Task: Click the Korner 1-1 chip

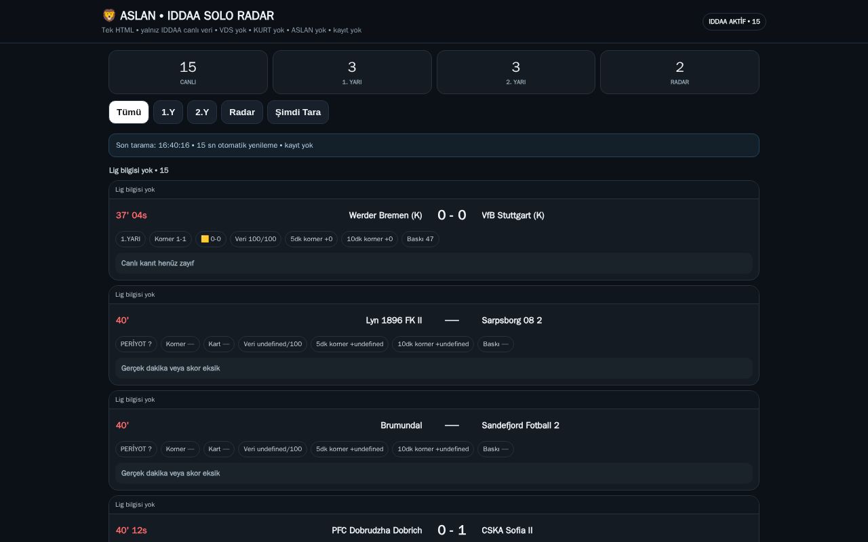Action: [170, 239]
